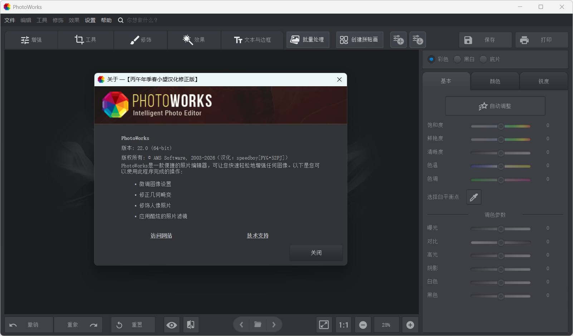Select the 黑白 black-and-white radio

coord(457,59)
